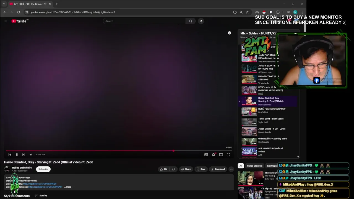Open the Sort by comments dropdown
Viewport: 354px width, 199px height.
click(41, 196)
